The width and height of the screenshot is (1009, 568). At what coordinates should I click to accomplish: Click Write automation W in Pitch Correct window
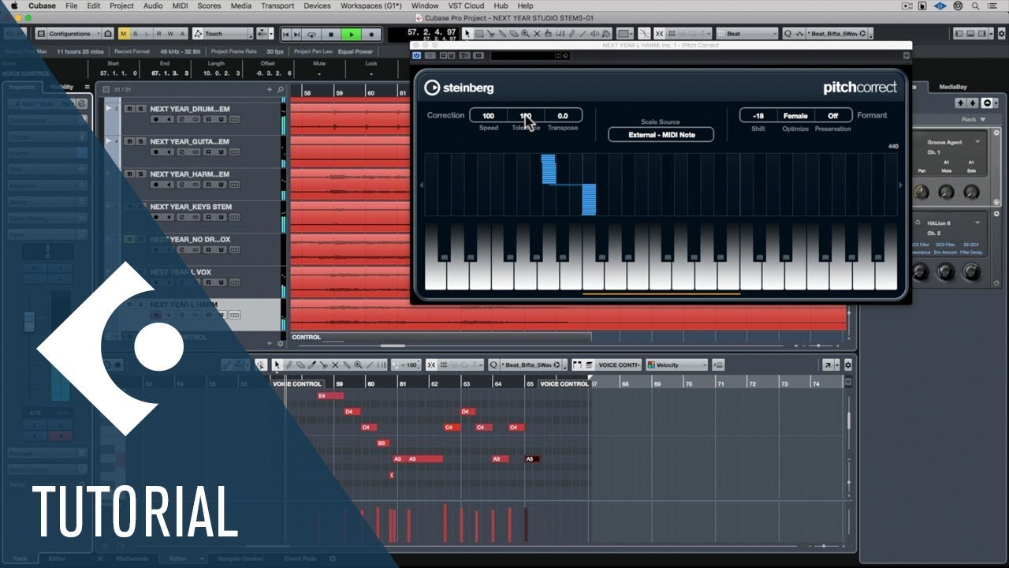click(452, 55)
